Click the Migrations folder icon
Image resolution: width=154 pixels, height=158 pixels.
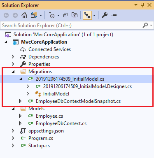[x=23, y=72]
